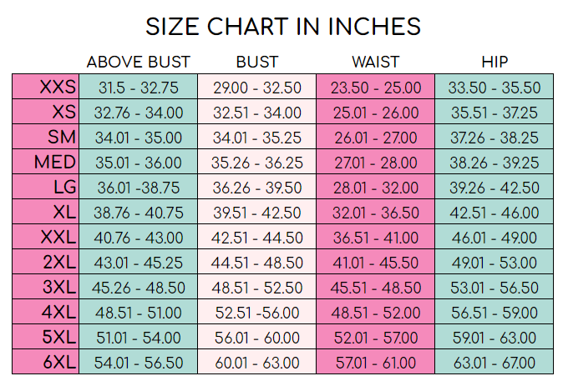
Task: Click the XS size row label
Action: tap(63, 112)
